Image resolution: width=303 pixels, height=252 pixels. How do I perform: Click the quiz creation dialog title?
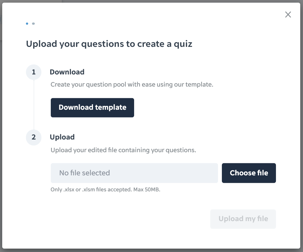click(109, 44)
